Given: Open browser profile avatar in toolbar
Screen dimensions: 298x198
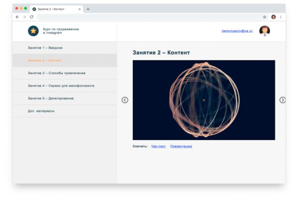Looking at the screenshot, I should click(x=274, y=17).
